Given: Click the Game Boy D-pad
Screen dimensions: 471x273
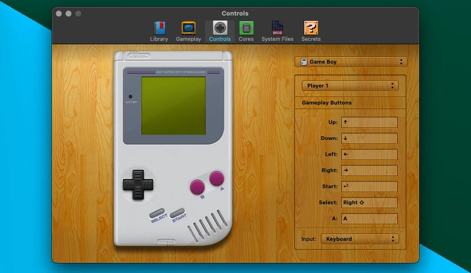Looking at the screenshot, I should tap(138, 184).
